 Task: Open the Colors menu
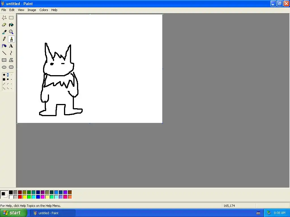click(44, 10)
